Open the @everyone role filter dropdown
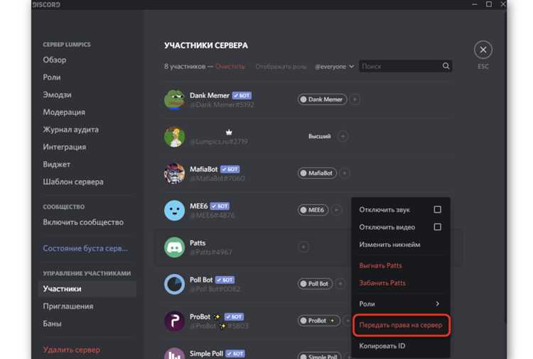The width and height of the screenshot is (533, 359). coord(335,67)
